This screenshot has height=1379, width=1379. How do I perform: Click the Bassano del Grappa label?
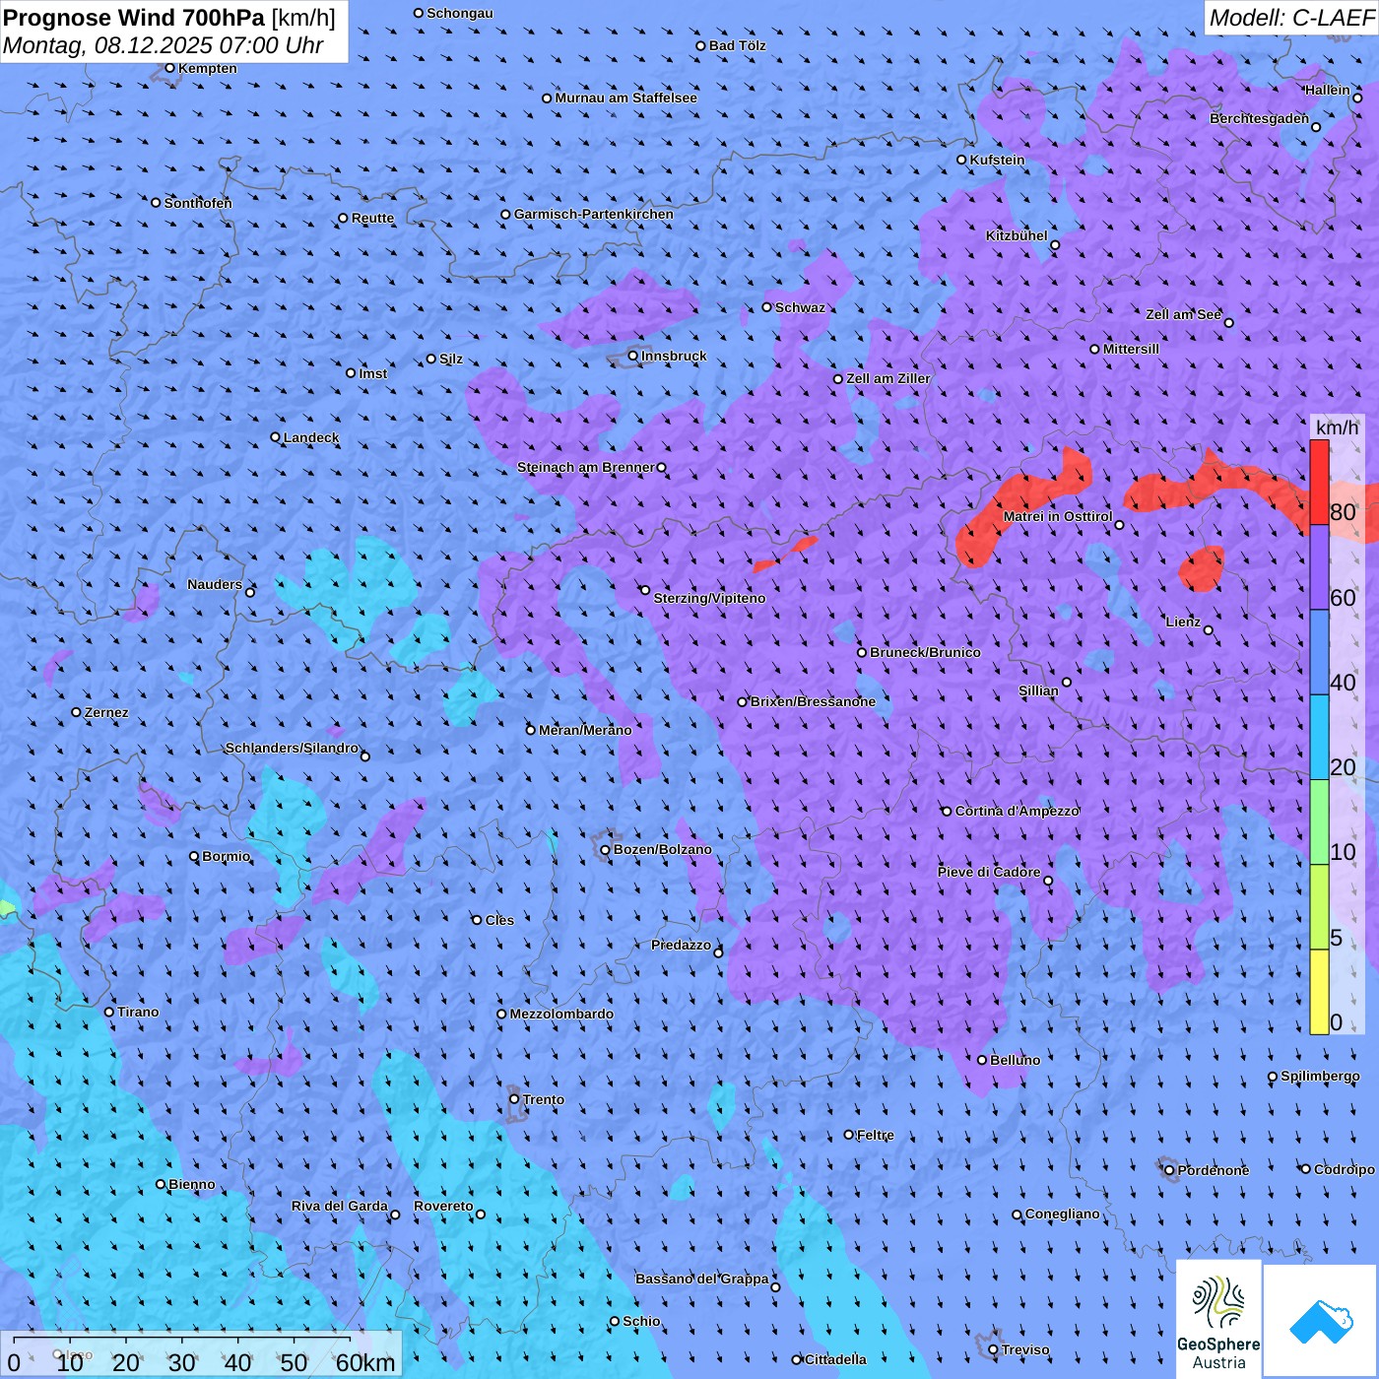pyautogui.click(x=701, y=1279)
